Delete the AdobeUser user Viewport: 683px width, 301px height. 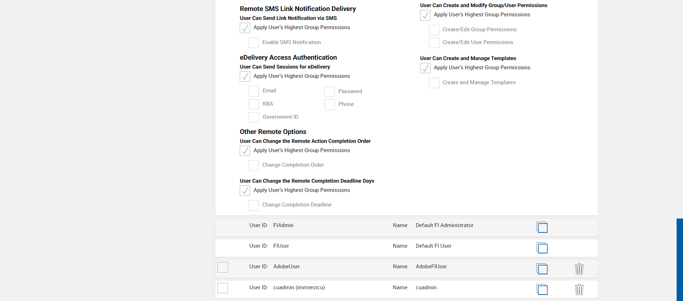point(579,269)
